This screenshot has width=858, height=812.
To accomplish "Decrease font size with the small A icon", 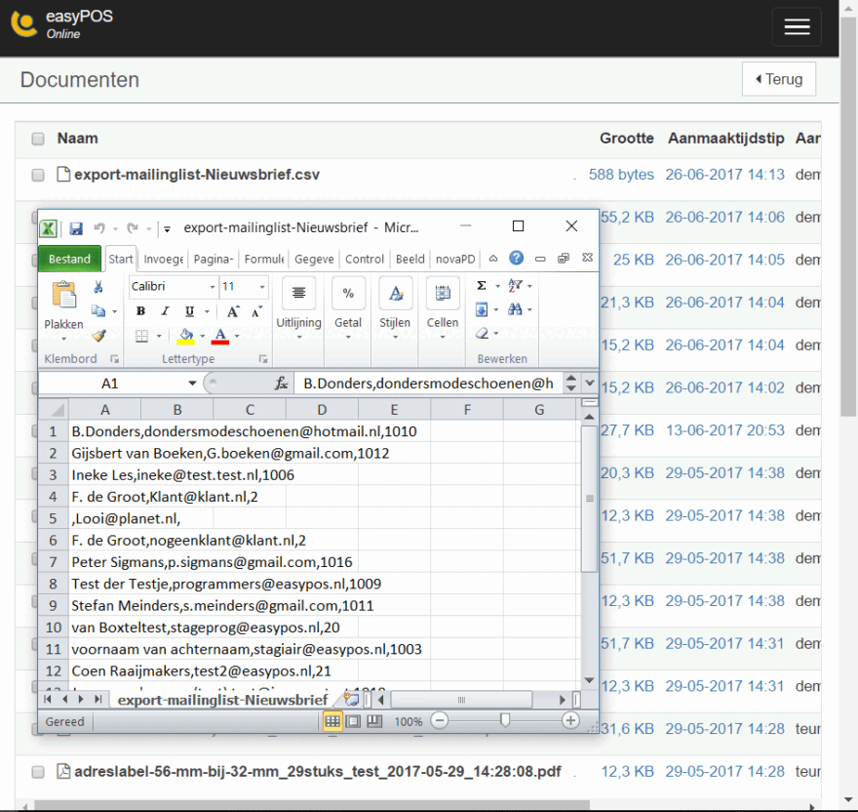I will (x=256, y=311).
